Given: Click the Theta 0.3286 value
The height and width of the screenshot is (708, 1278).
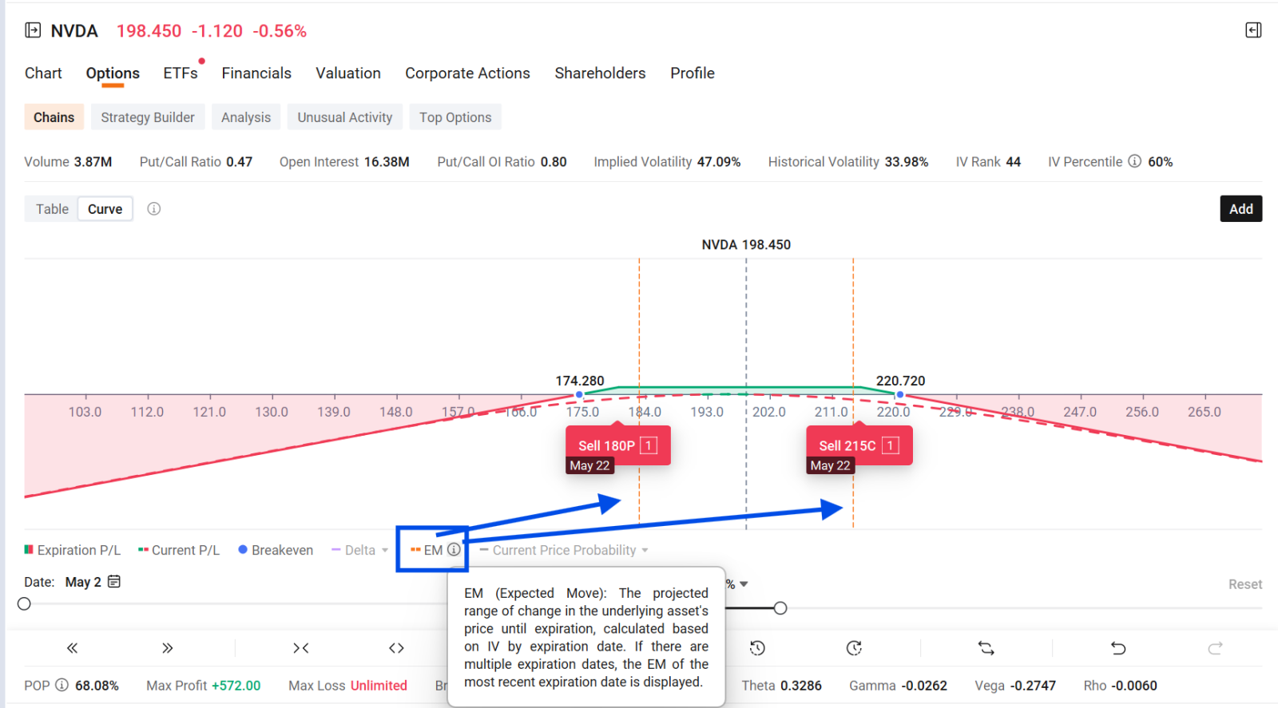Looking at the screenshot, I should (x=801, y=685).
